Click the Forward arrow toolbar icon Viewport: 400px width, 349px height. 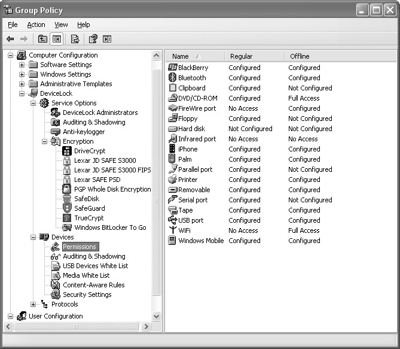[24, 39]
